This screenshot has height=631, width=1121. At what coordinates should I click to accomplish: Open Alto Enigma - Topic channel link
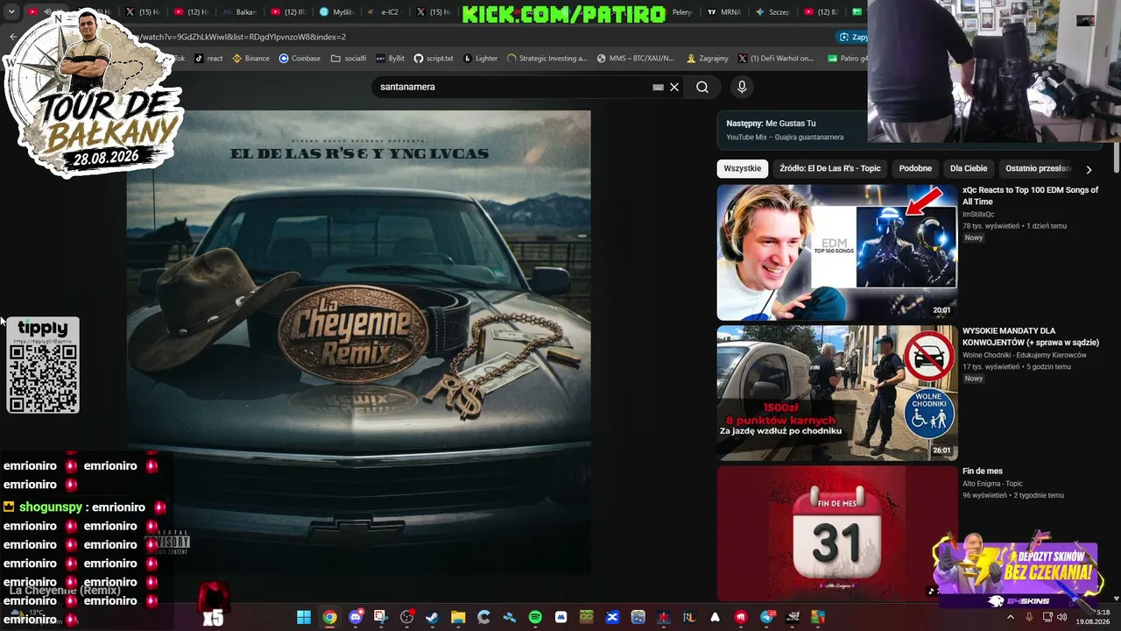992,484
